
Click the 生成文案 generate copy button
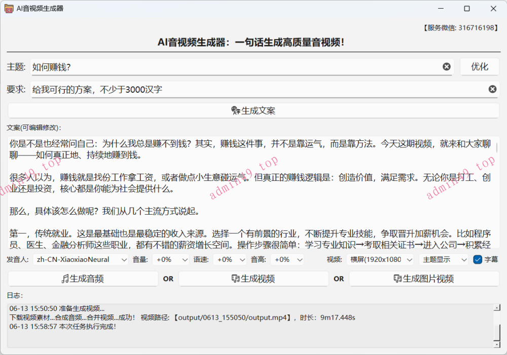253,110
